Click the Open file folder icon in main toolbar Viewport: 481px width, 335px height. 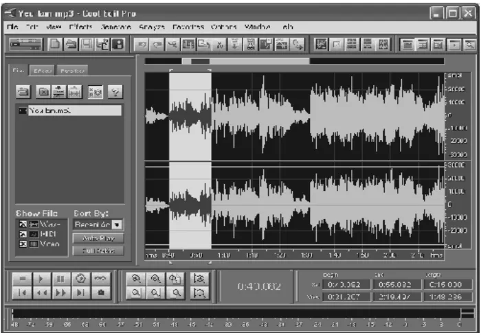click(x=71, y=45)
